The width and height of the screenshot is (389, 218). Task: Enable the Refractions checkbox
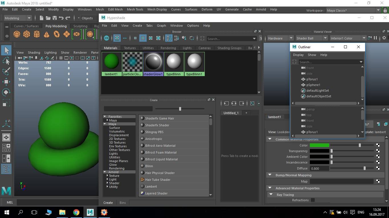pos(313,200)
